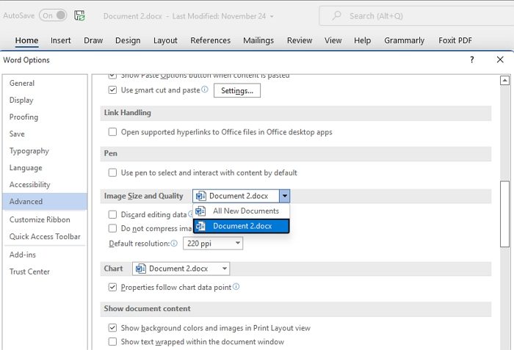514x350 pixels.
Task: Switch to the Design tab
Action: (128, 40)
